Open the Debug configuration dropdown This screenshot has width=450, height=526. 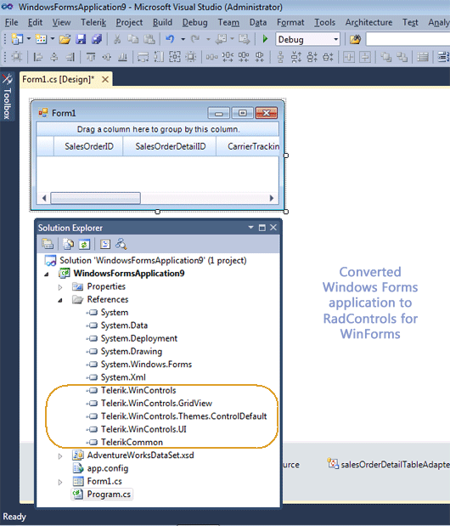[x=335, y=39]
